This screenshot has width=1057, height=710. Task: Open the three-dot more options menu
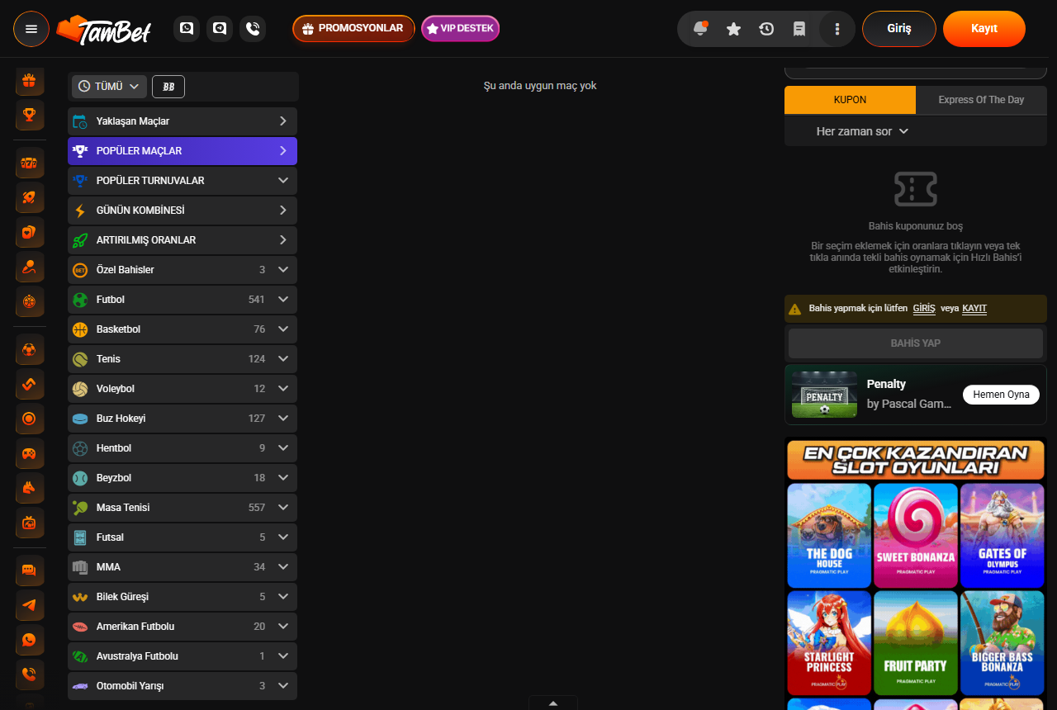coord(837,29)
